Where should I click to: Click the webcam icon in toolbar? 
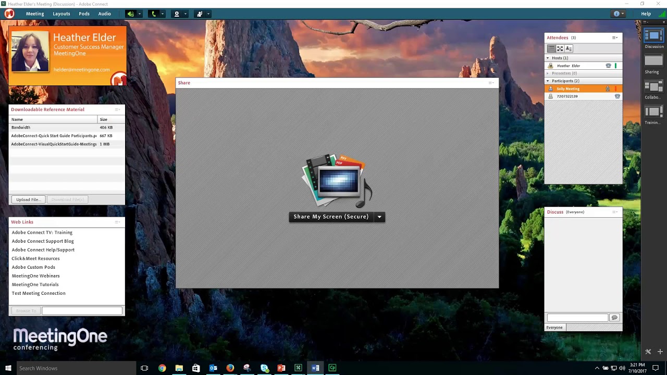click(177, 14)
